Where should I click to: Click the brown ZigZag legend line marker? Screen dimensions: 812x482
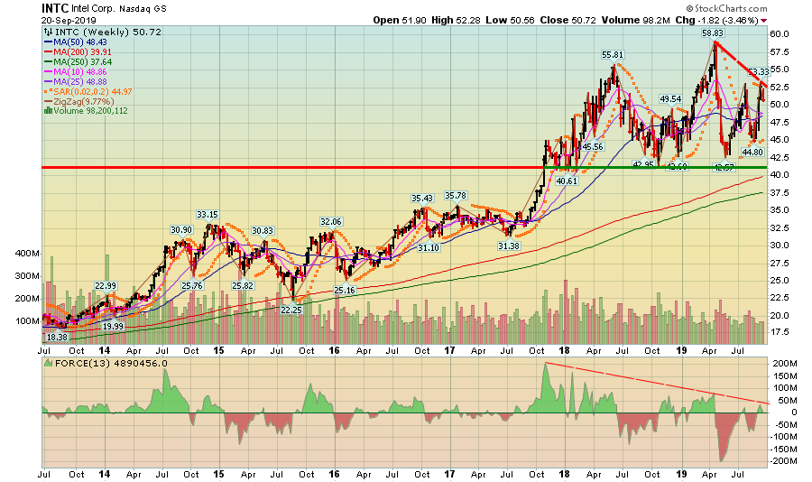48,100
